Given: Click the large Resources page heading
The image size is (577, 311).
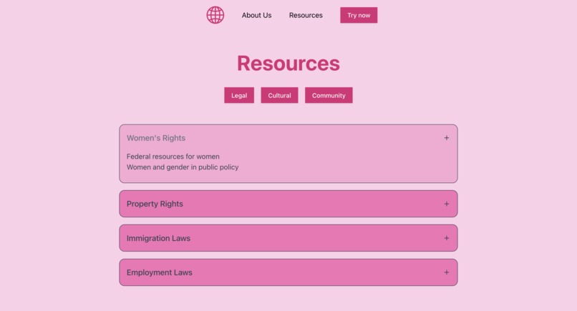Looking at the screenshot, I should 288,63.
